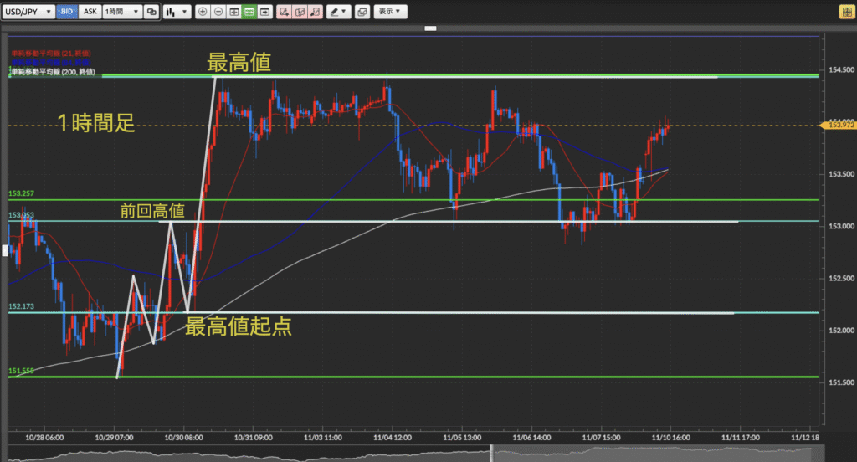Zoom out with the minus magnifier icon
This screenshot has height=462, width=857.
218,12
